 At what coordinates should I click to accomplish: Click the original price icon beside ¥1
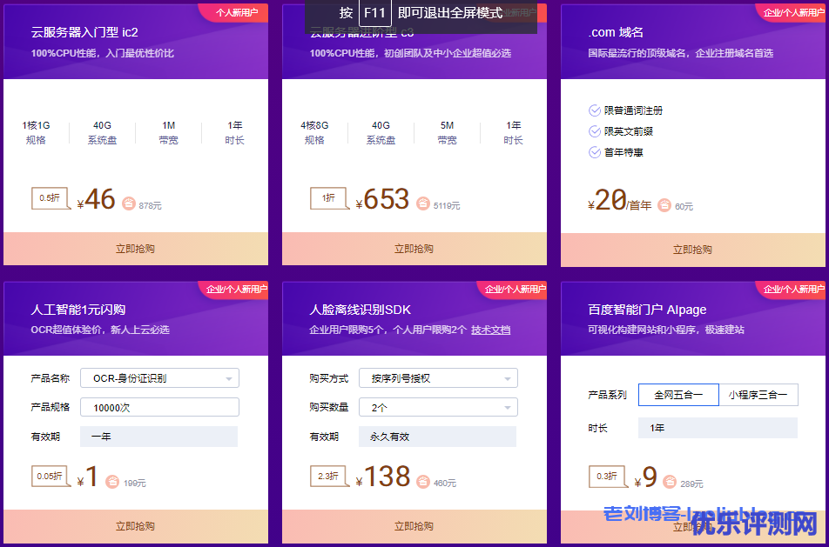tap(112, 482)
